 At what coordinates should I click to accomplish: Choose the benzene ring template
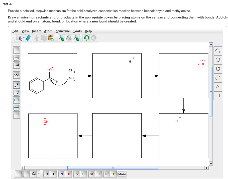coord(218,69)
